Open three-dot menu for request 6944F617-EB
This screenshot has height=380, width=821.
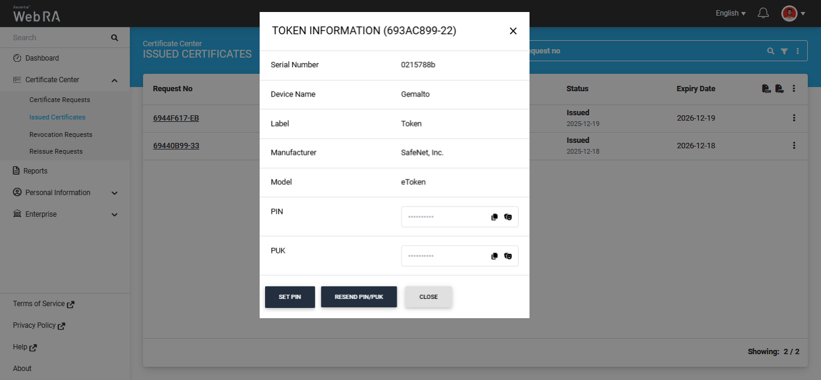[794, 118]
